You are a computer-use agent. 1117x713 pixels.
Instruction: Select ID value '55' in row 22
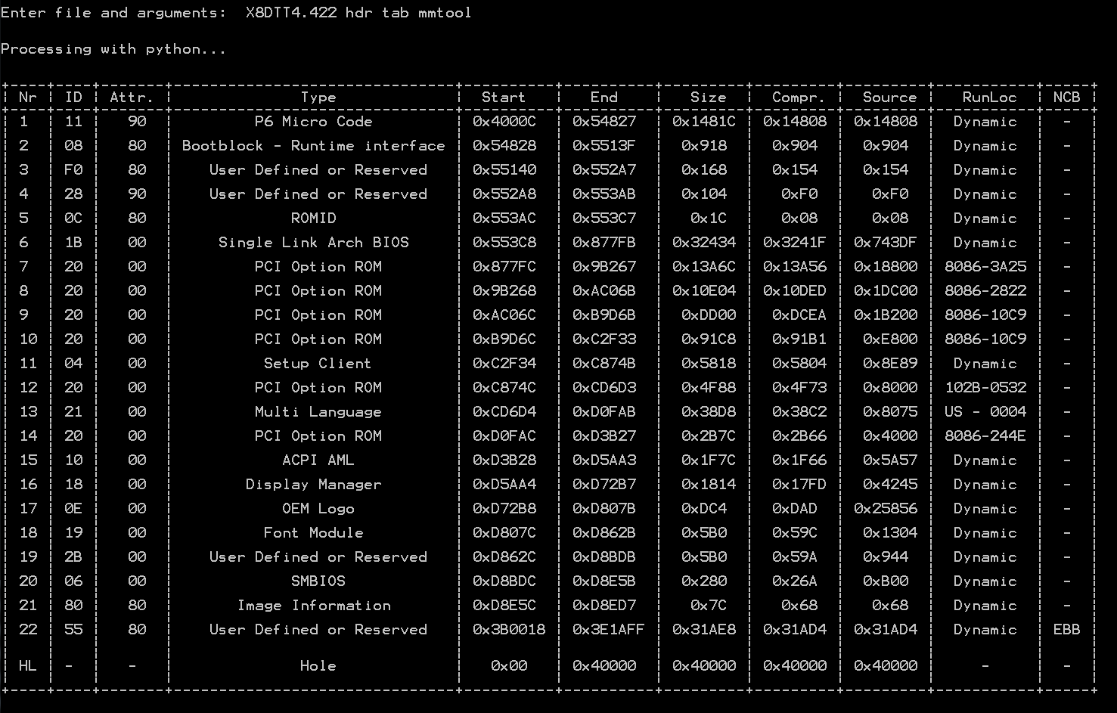coord(73,629)
